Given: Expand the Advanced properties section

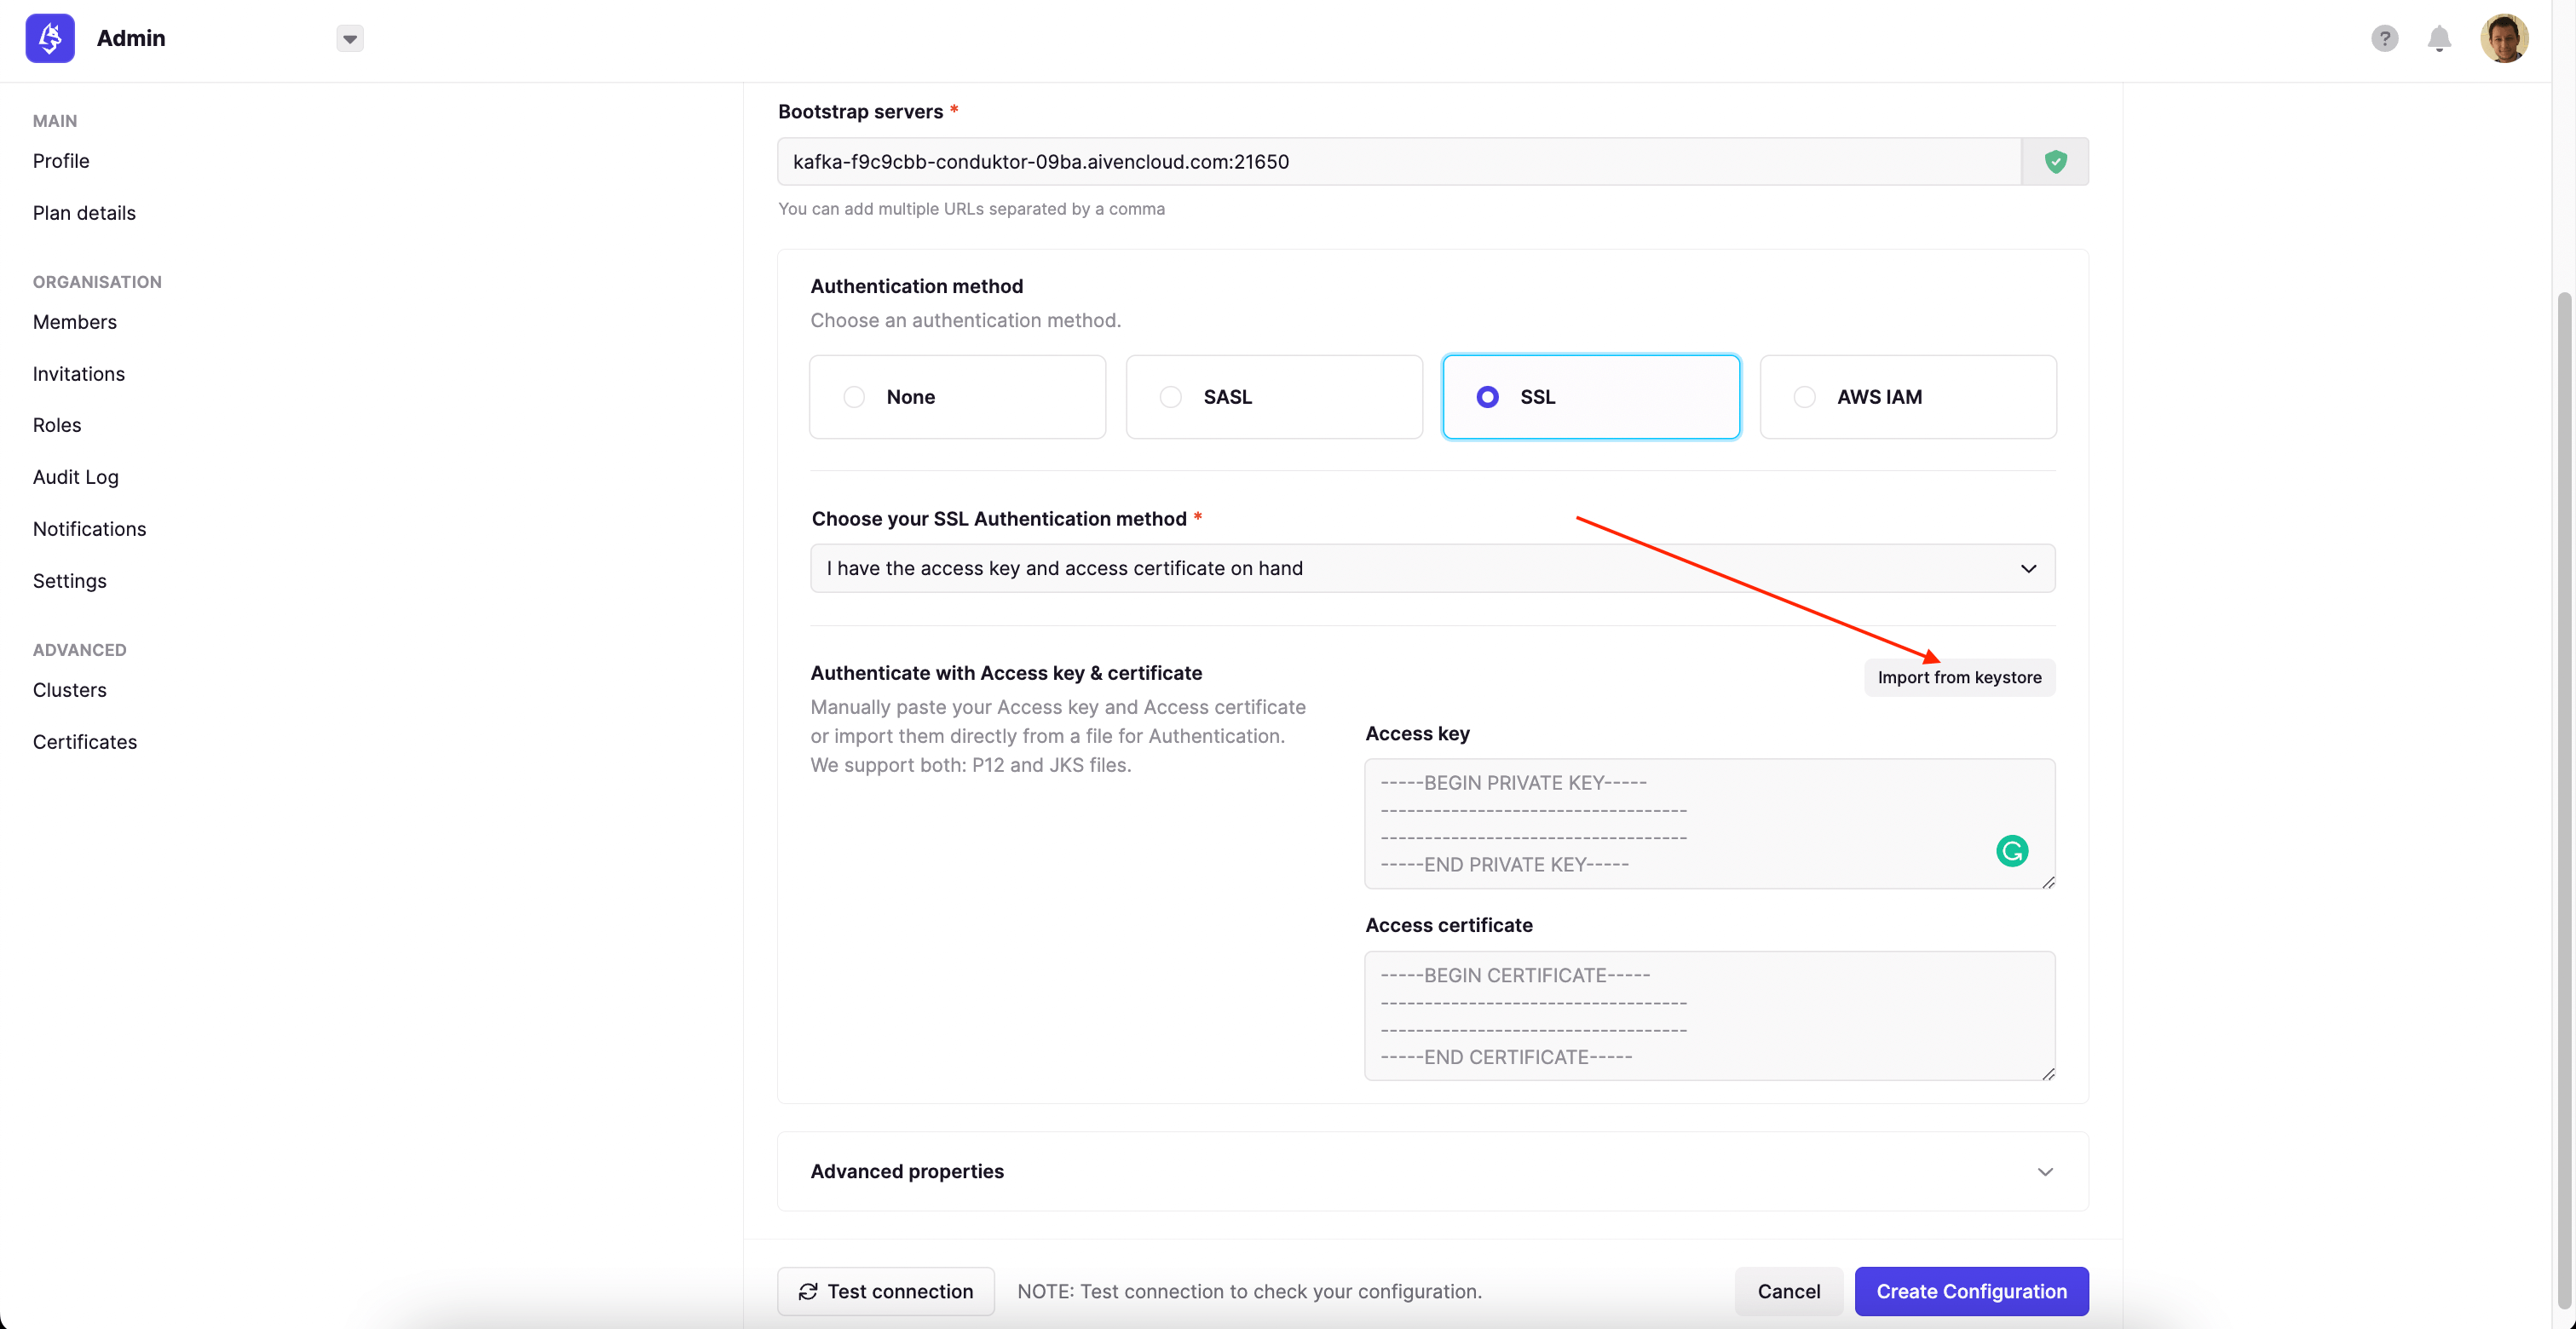Looking at the screenshot, I should (x=1433, y=1171).
